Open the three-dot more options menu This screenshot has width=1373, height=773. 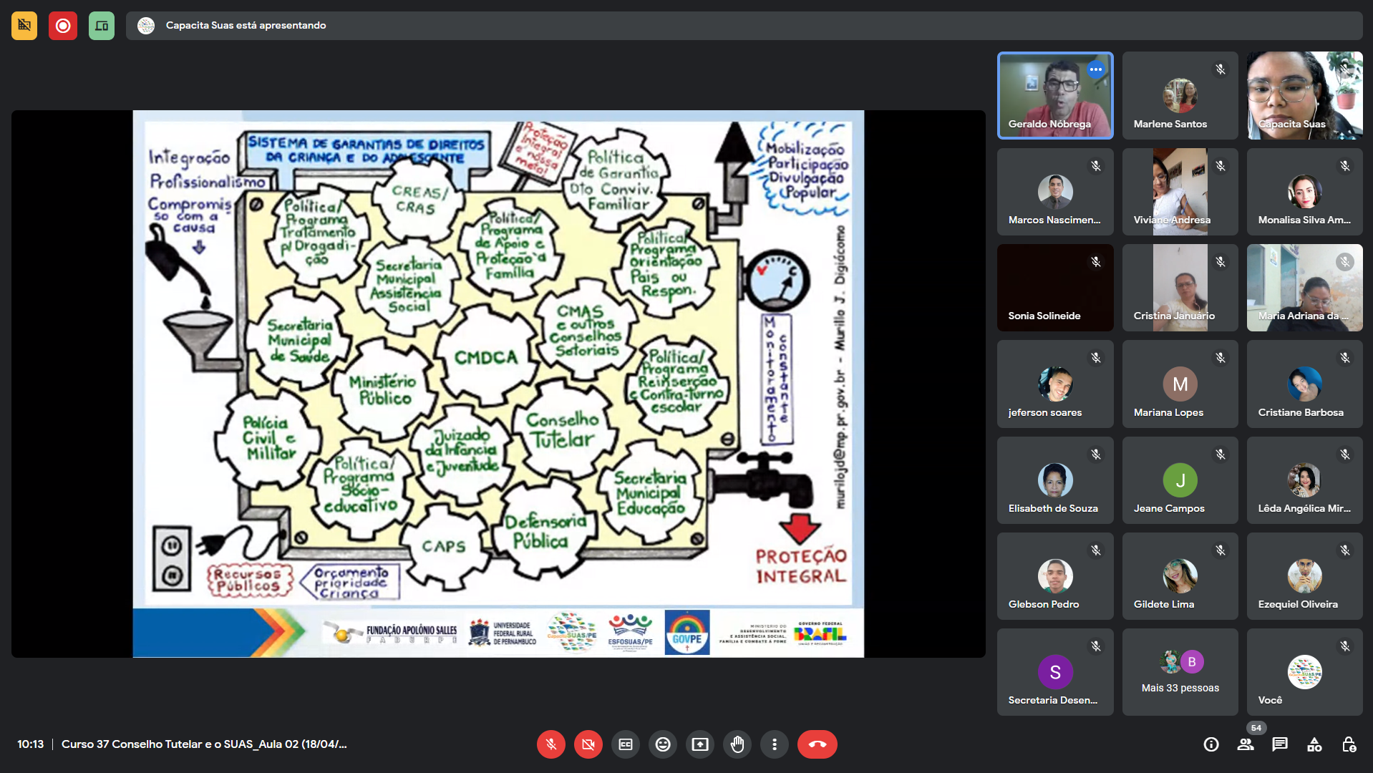pos(774,744)
